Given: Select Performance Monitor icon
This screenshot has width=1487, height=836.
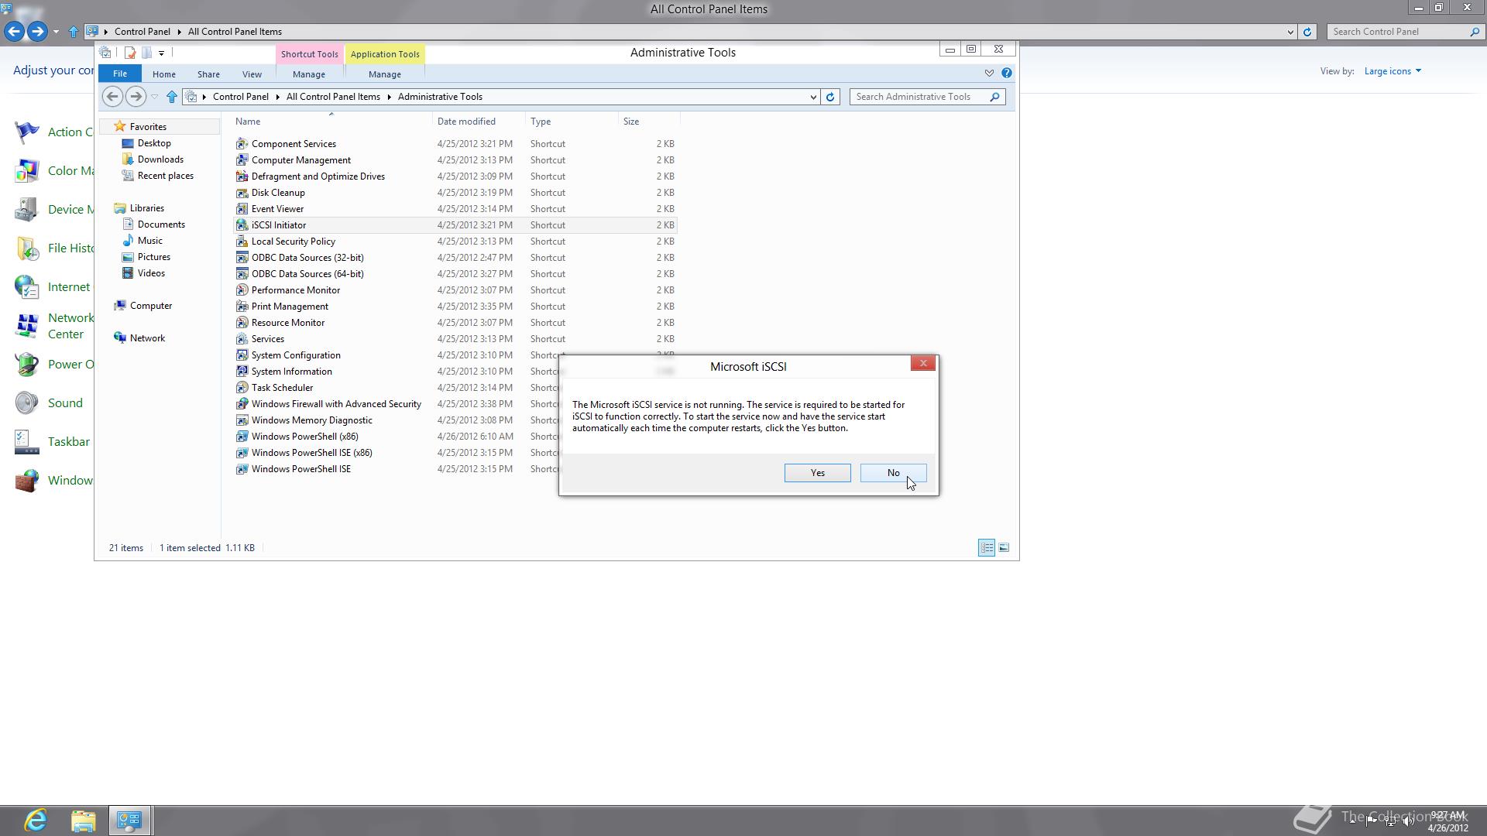Looking at the screenshot, I should pos(242,290).
